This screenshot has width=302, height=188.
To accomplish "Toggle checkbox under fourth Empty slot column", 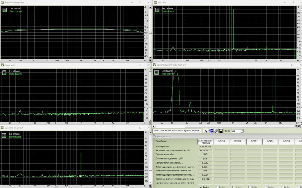I will tap(266, 187).
